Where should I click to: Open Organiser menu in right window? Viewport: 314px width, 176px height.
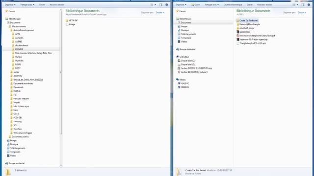tap(181, 4)
